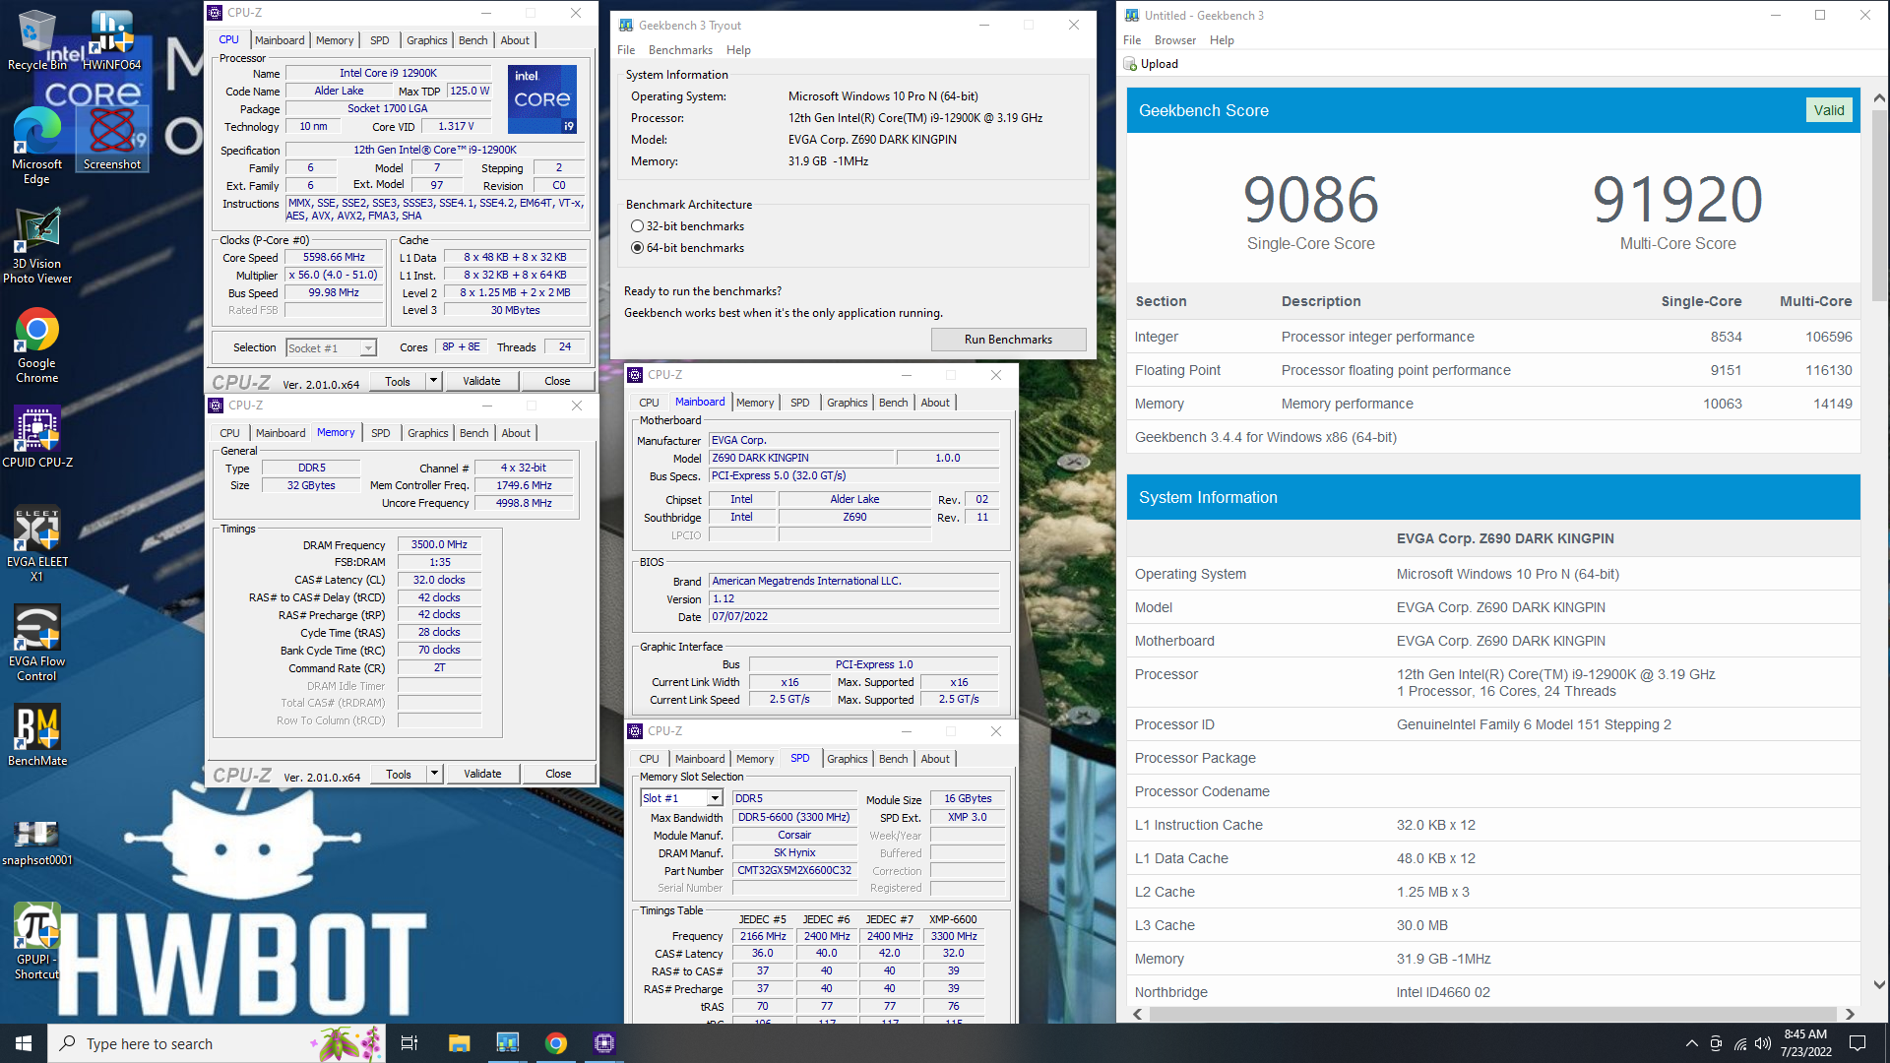Click the multi-core score 91920
The width and height of the screenshot is (1890, 1063).
[1677, 200]
